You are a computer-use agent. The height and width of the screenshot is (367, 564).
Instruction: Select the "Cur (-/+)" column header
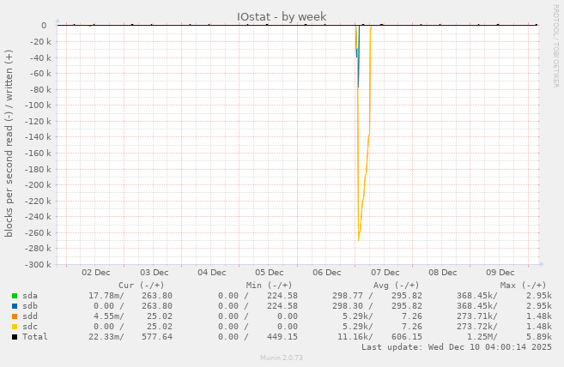click(141, 286)
